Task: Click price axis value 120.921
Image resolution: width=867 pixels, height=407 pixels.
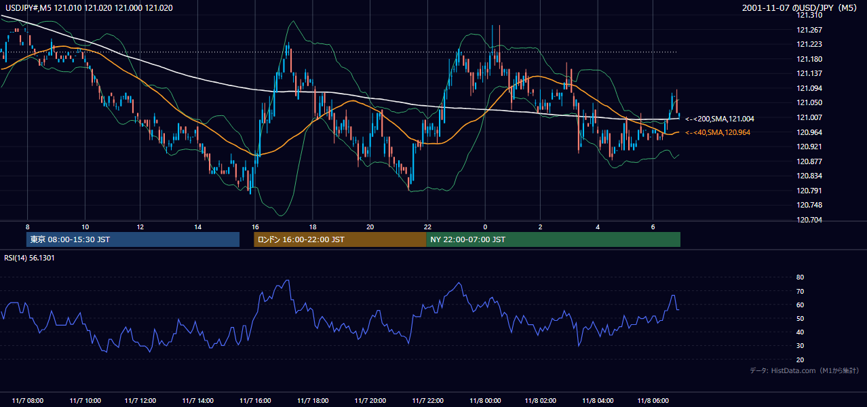Action: 809,147
